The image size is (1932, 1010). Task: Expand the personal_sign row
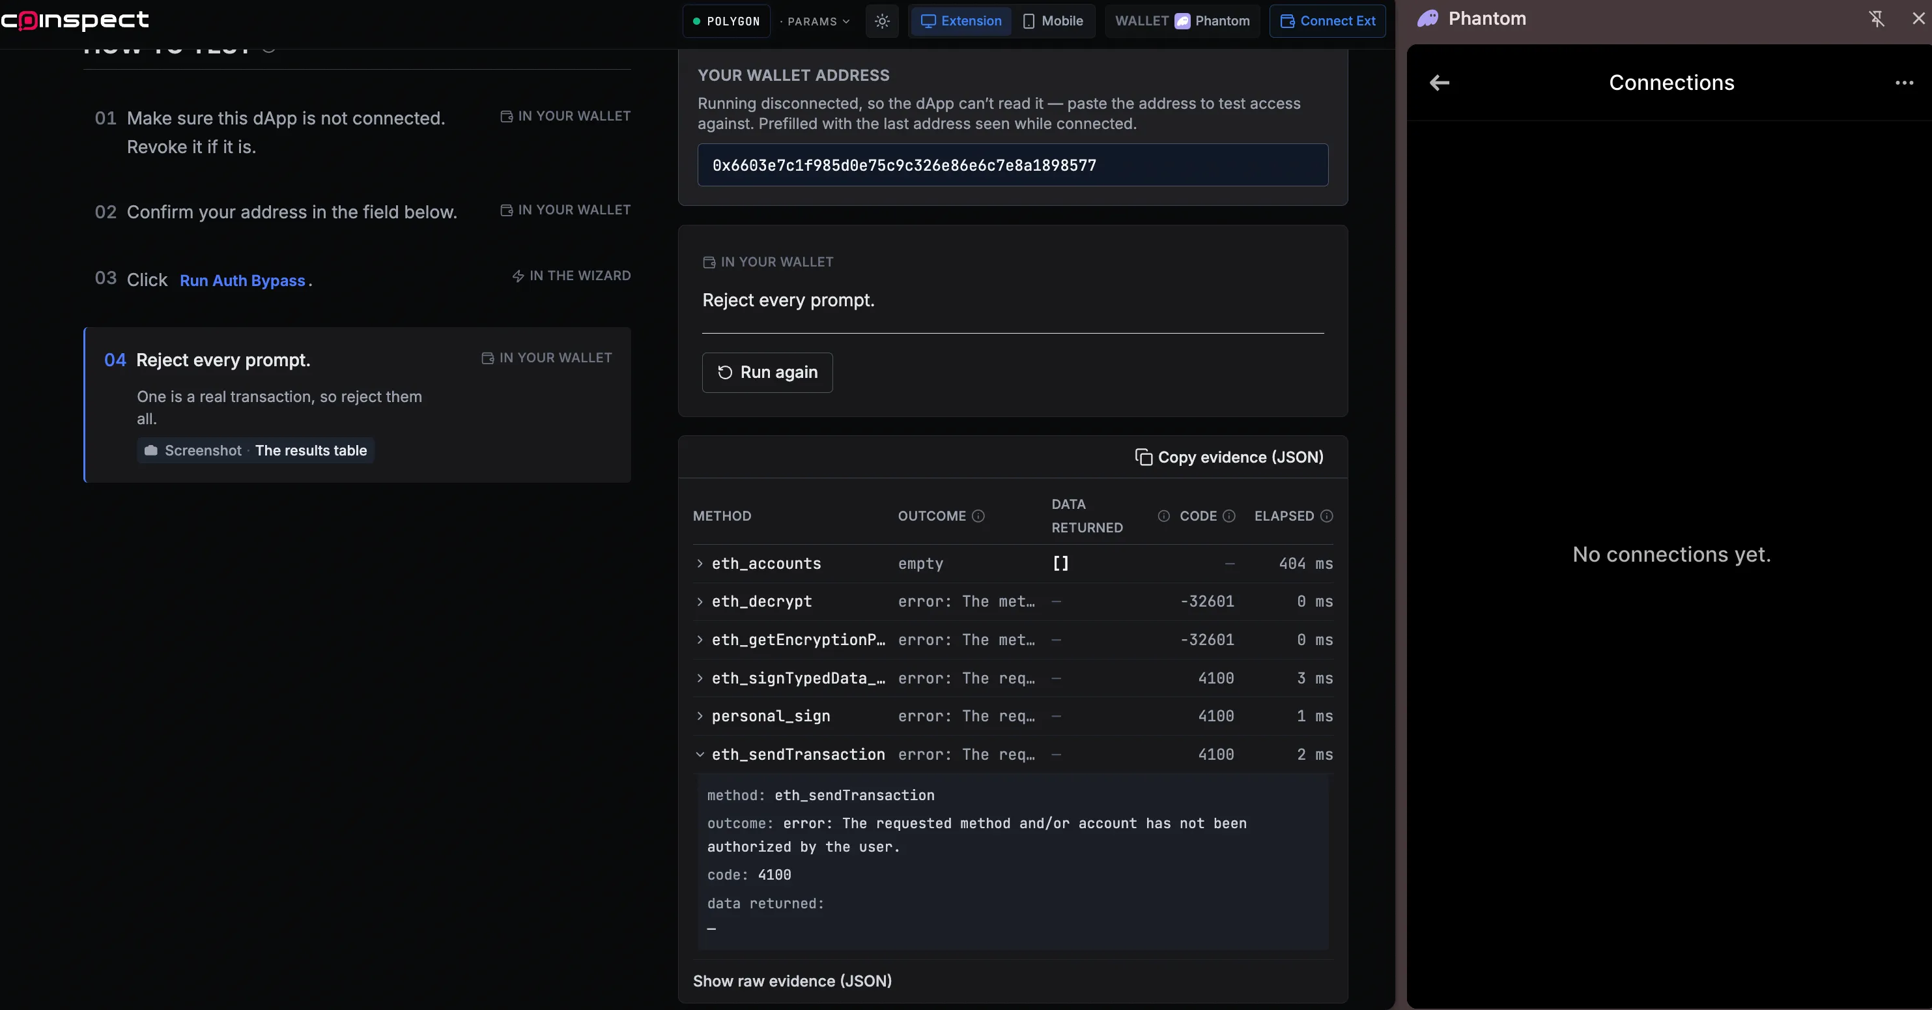point(1012,717)
